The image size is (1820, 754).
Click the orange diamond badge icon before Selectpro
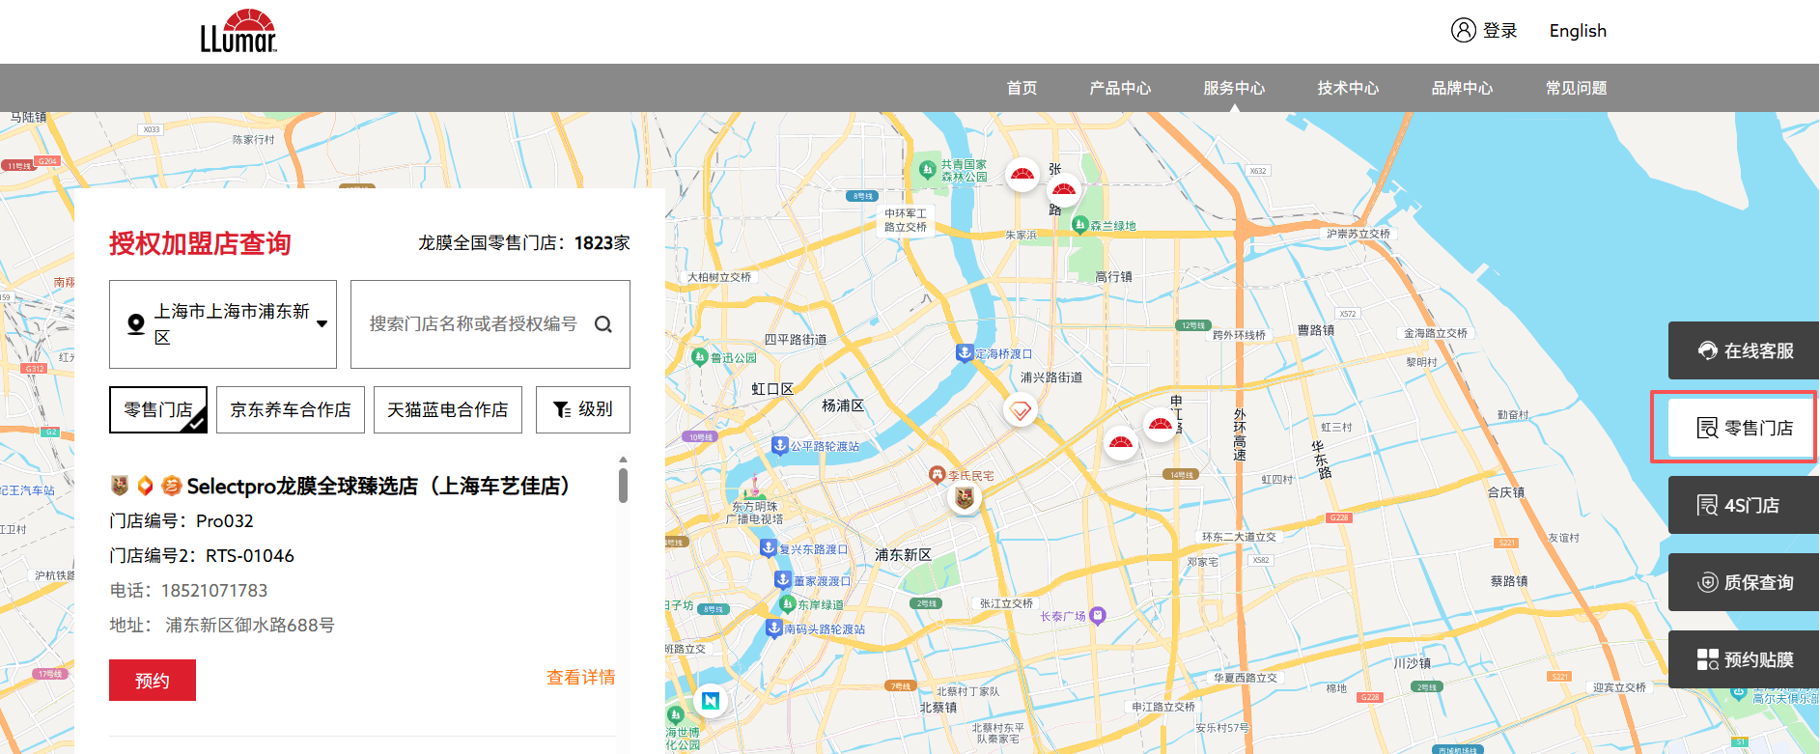[146, 486]
